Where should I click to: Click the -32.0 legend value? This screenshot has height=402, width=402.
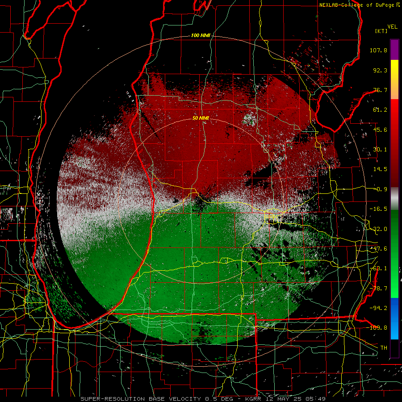pos(378,229)
